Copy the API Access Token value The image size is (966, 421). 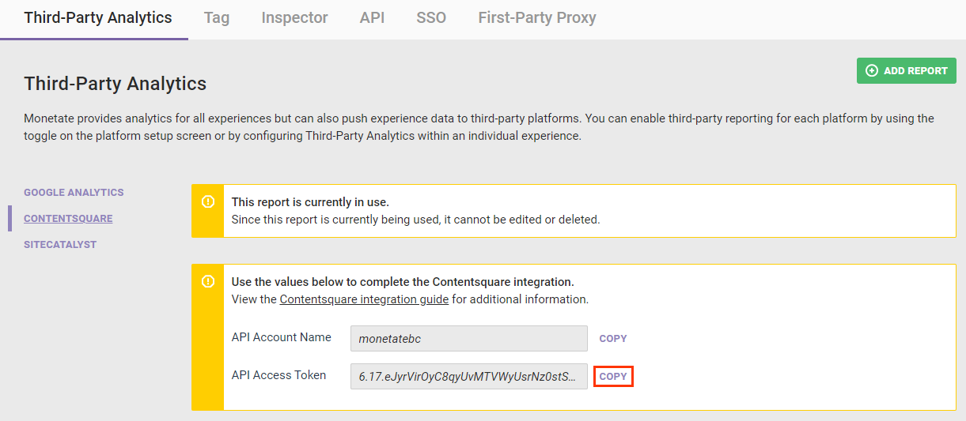(x=613, y=377)
